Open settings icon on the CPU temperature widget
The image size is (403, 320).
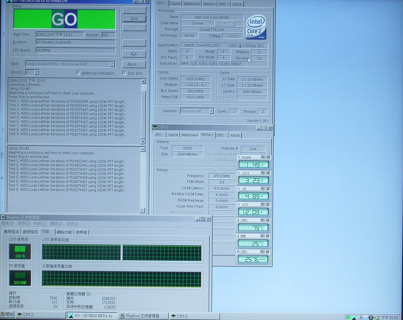point(263,220)
